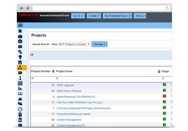Click the View button in header
The width and height of the screenshot is (188, 131).
point(139,16)
